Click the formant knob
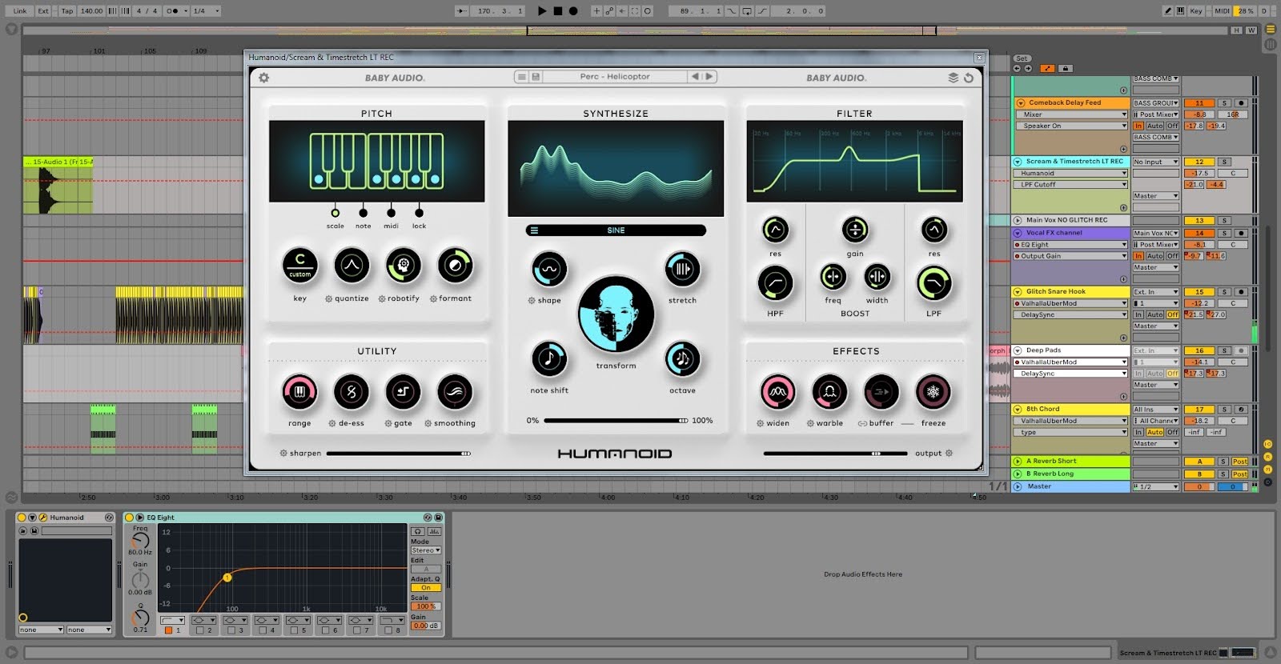The image size is (1281, 664). point(455,265)
